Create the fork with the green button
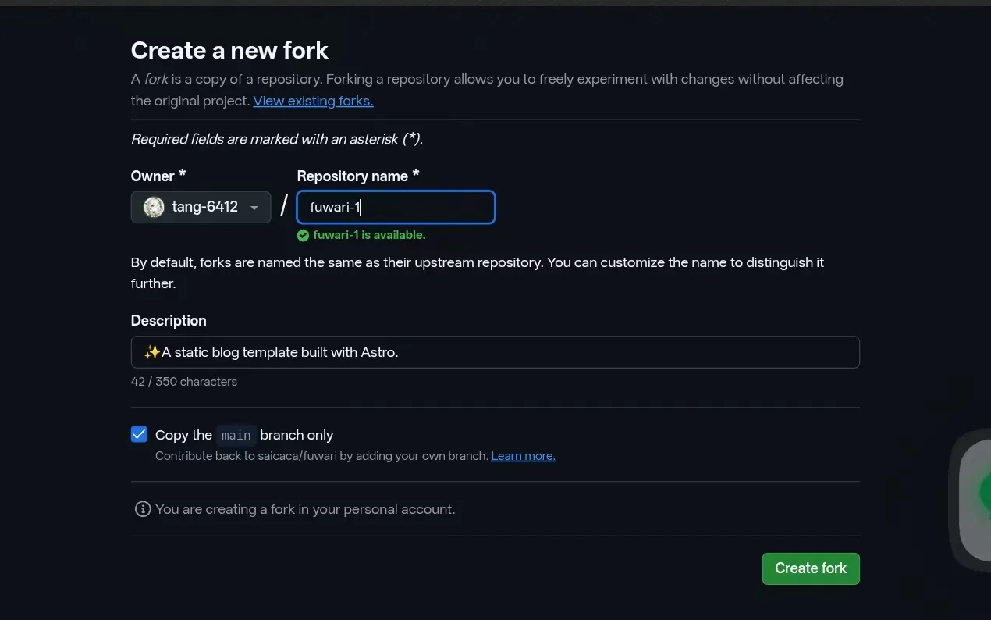 [811, 568]
